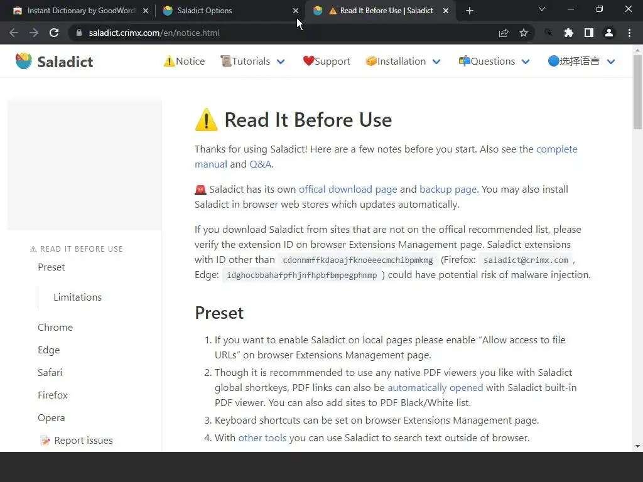
Task: Minimize the browser window
Action: tap(570, 9)
